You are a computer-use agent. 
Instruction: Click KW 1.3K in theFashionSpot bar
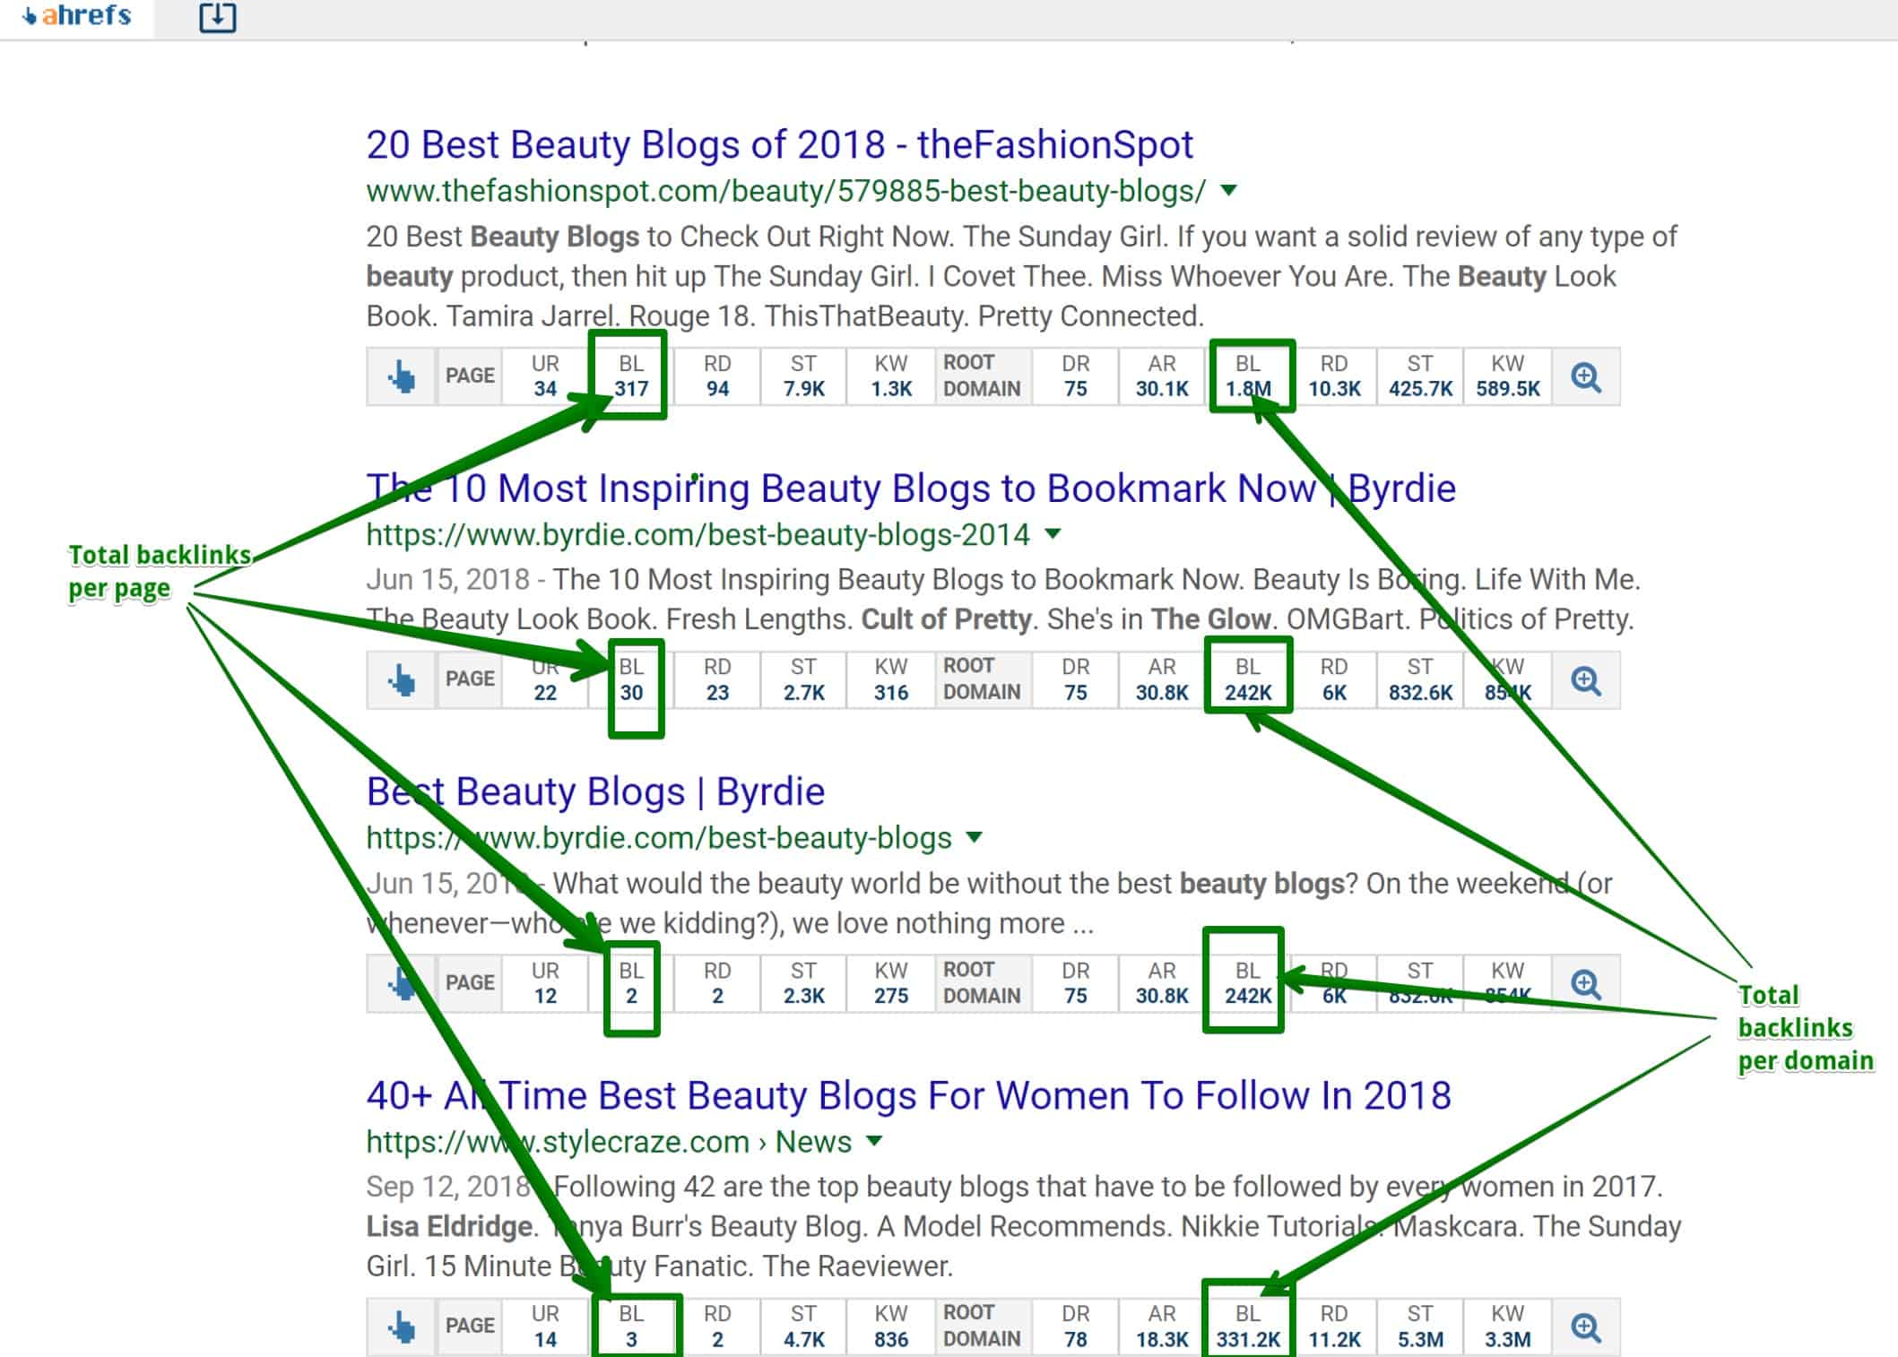pyautogui.click(x=891, y=376)
